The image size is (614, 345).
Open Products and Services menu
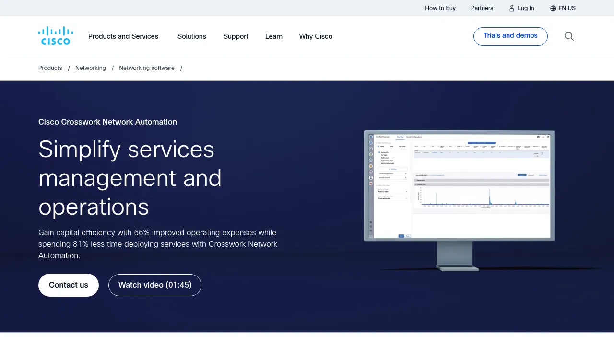[123, 36]
